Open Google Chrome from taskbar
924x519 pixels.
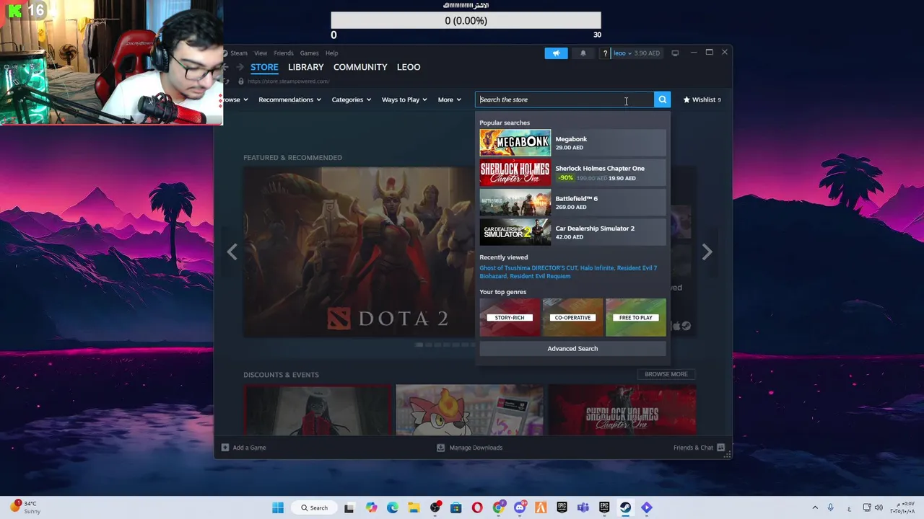(x=499, y=507)
